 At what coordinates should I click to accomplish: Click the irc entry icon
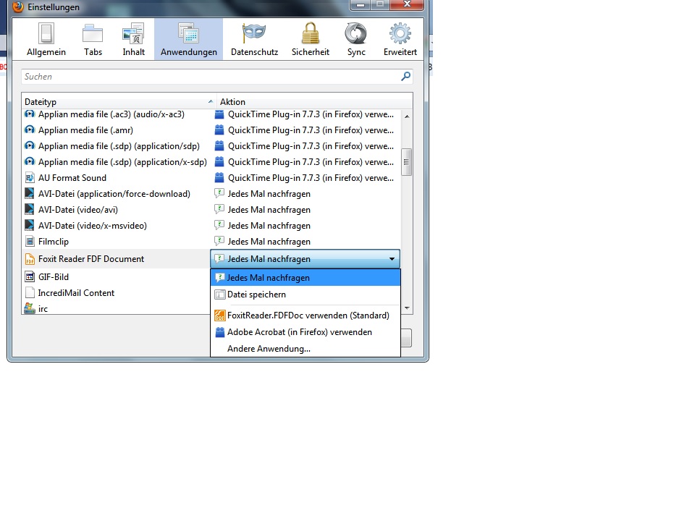click(30, 308)
